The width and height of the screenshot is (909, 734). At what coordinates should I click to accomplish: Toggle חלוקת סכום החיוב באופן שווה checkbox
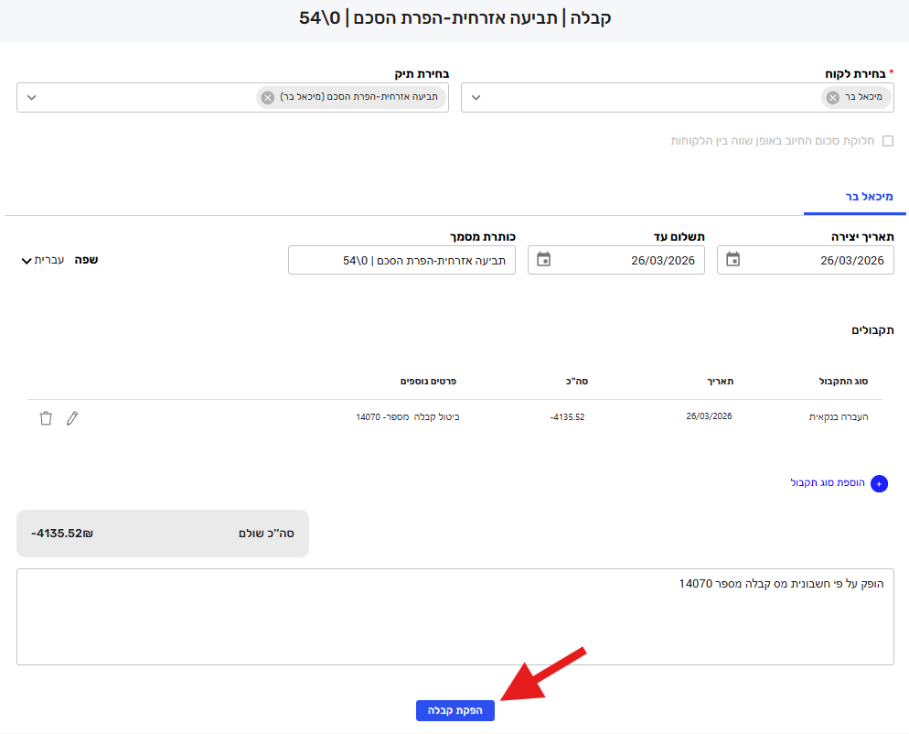pos(887,141)
